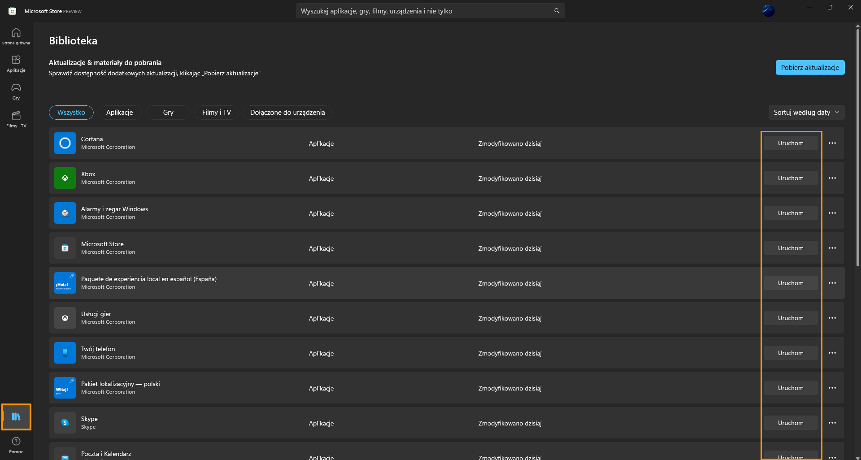Open more options for Alarmy i zegar
The height and width of the screenshot is (460, 861).
pos(832,213)
